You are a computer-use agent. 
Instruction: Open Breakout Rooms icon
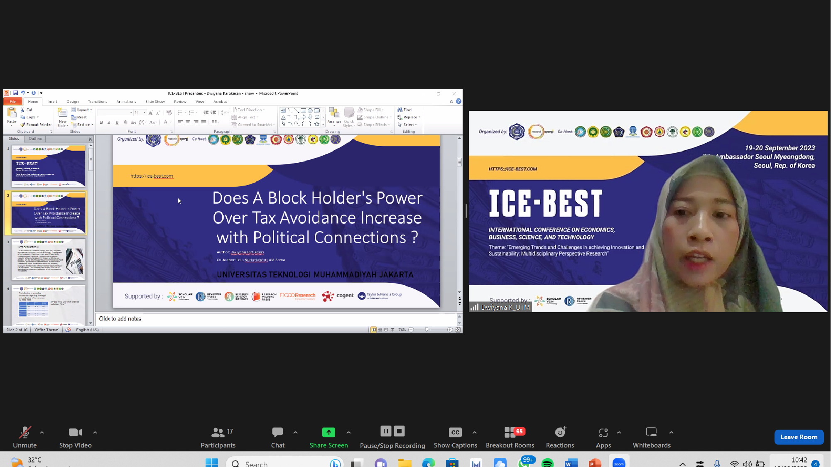click(x=510, y=432)
